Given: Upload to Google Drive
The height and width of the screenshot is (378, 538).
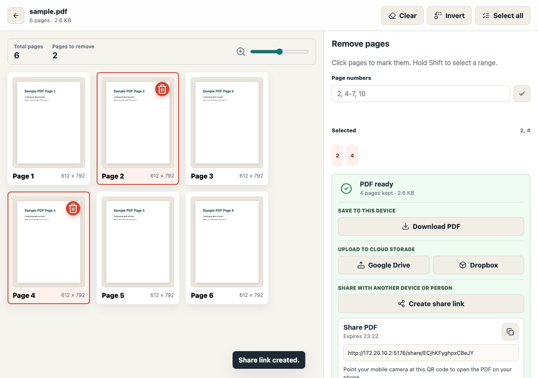Looking at the screenshot, I should (384, 265).
